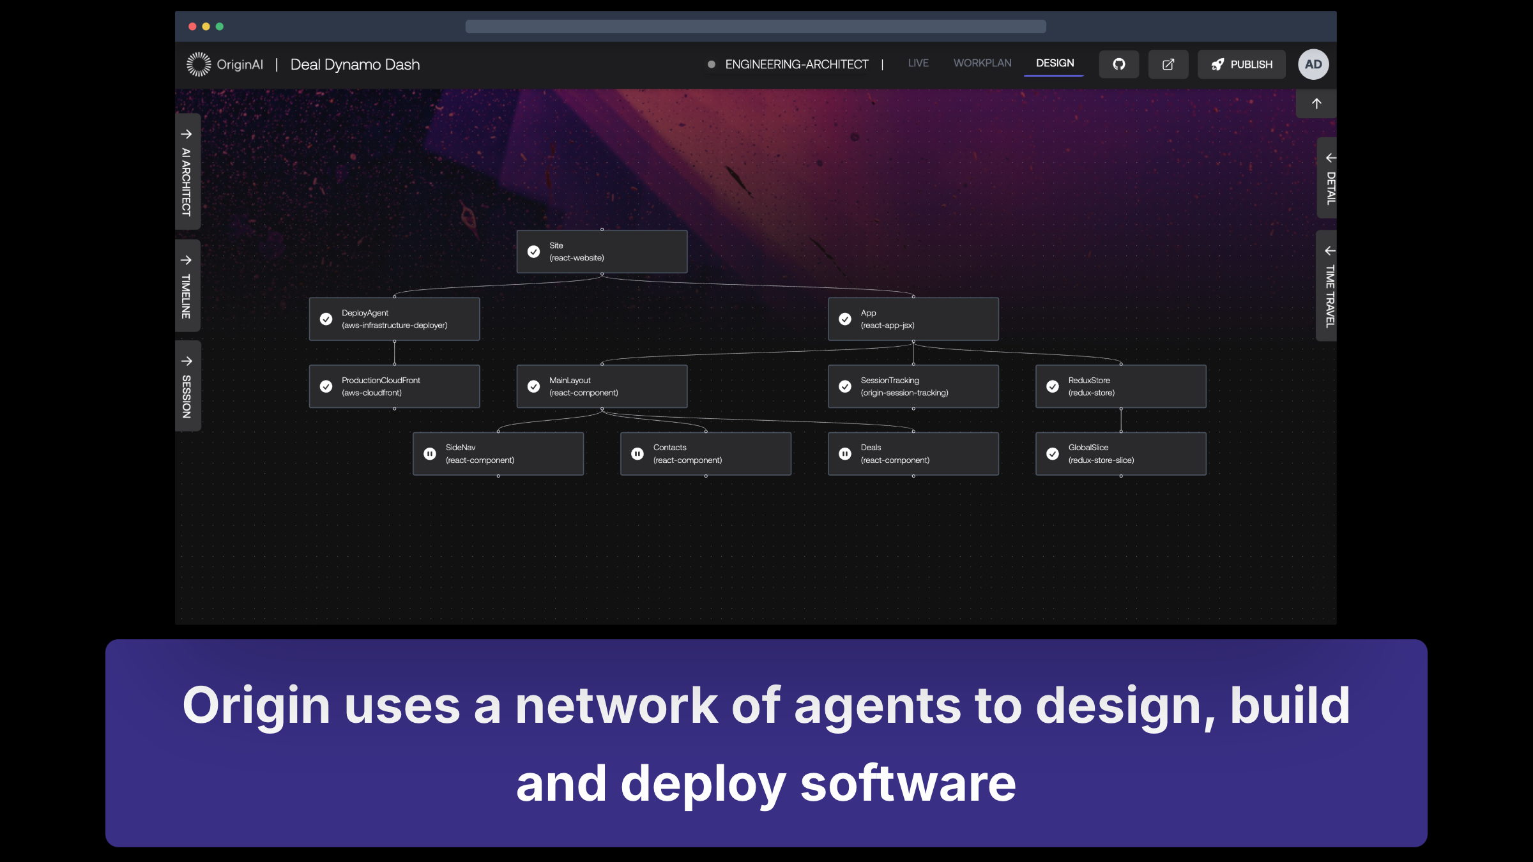Viewport: 1533px width, 862px height.
Task: Click the checkmark icon on GlobalSlice node
Action: point(1053,454)
